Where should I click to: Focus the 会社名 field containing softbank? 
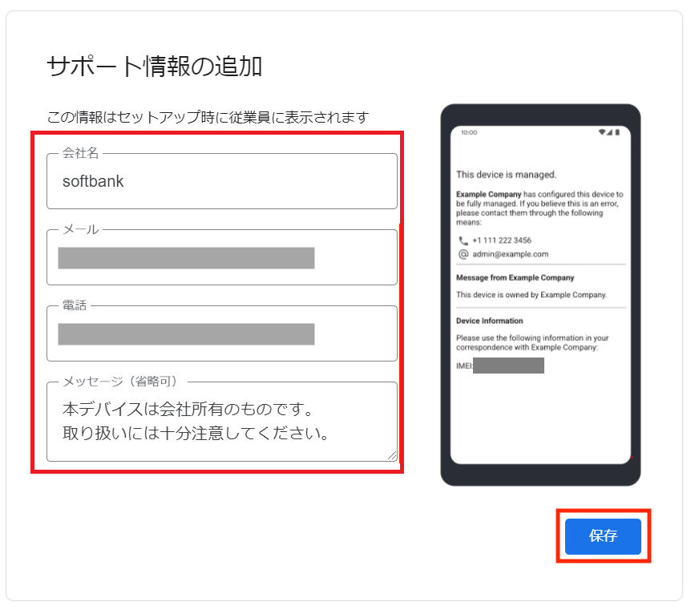[222, 181]
